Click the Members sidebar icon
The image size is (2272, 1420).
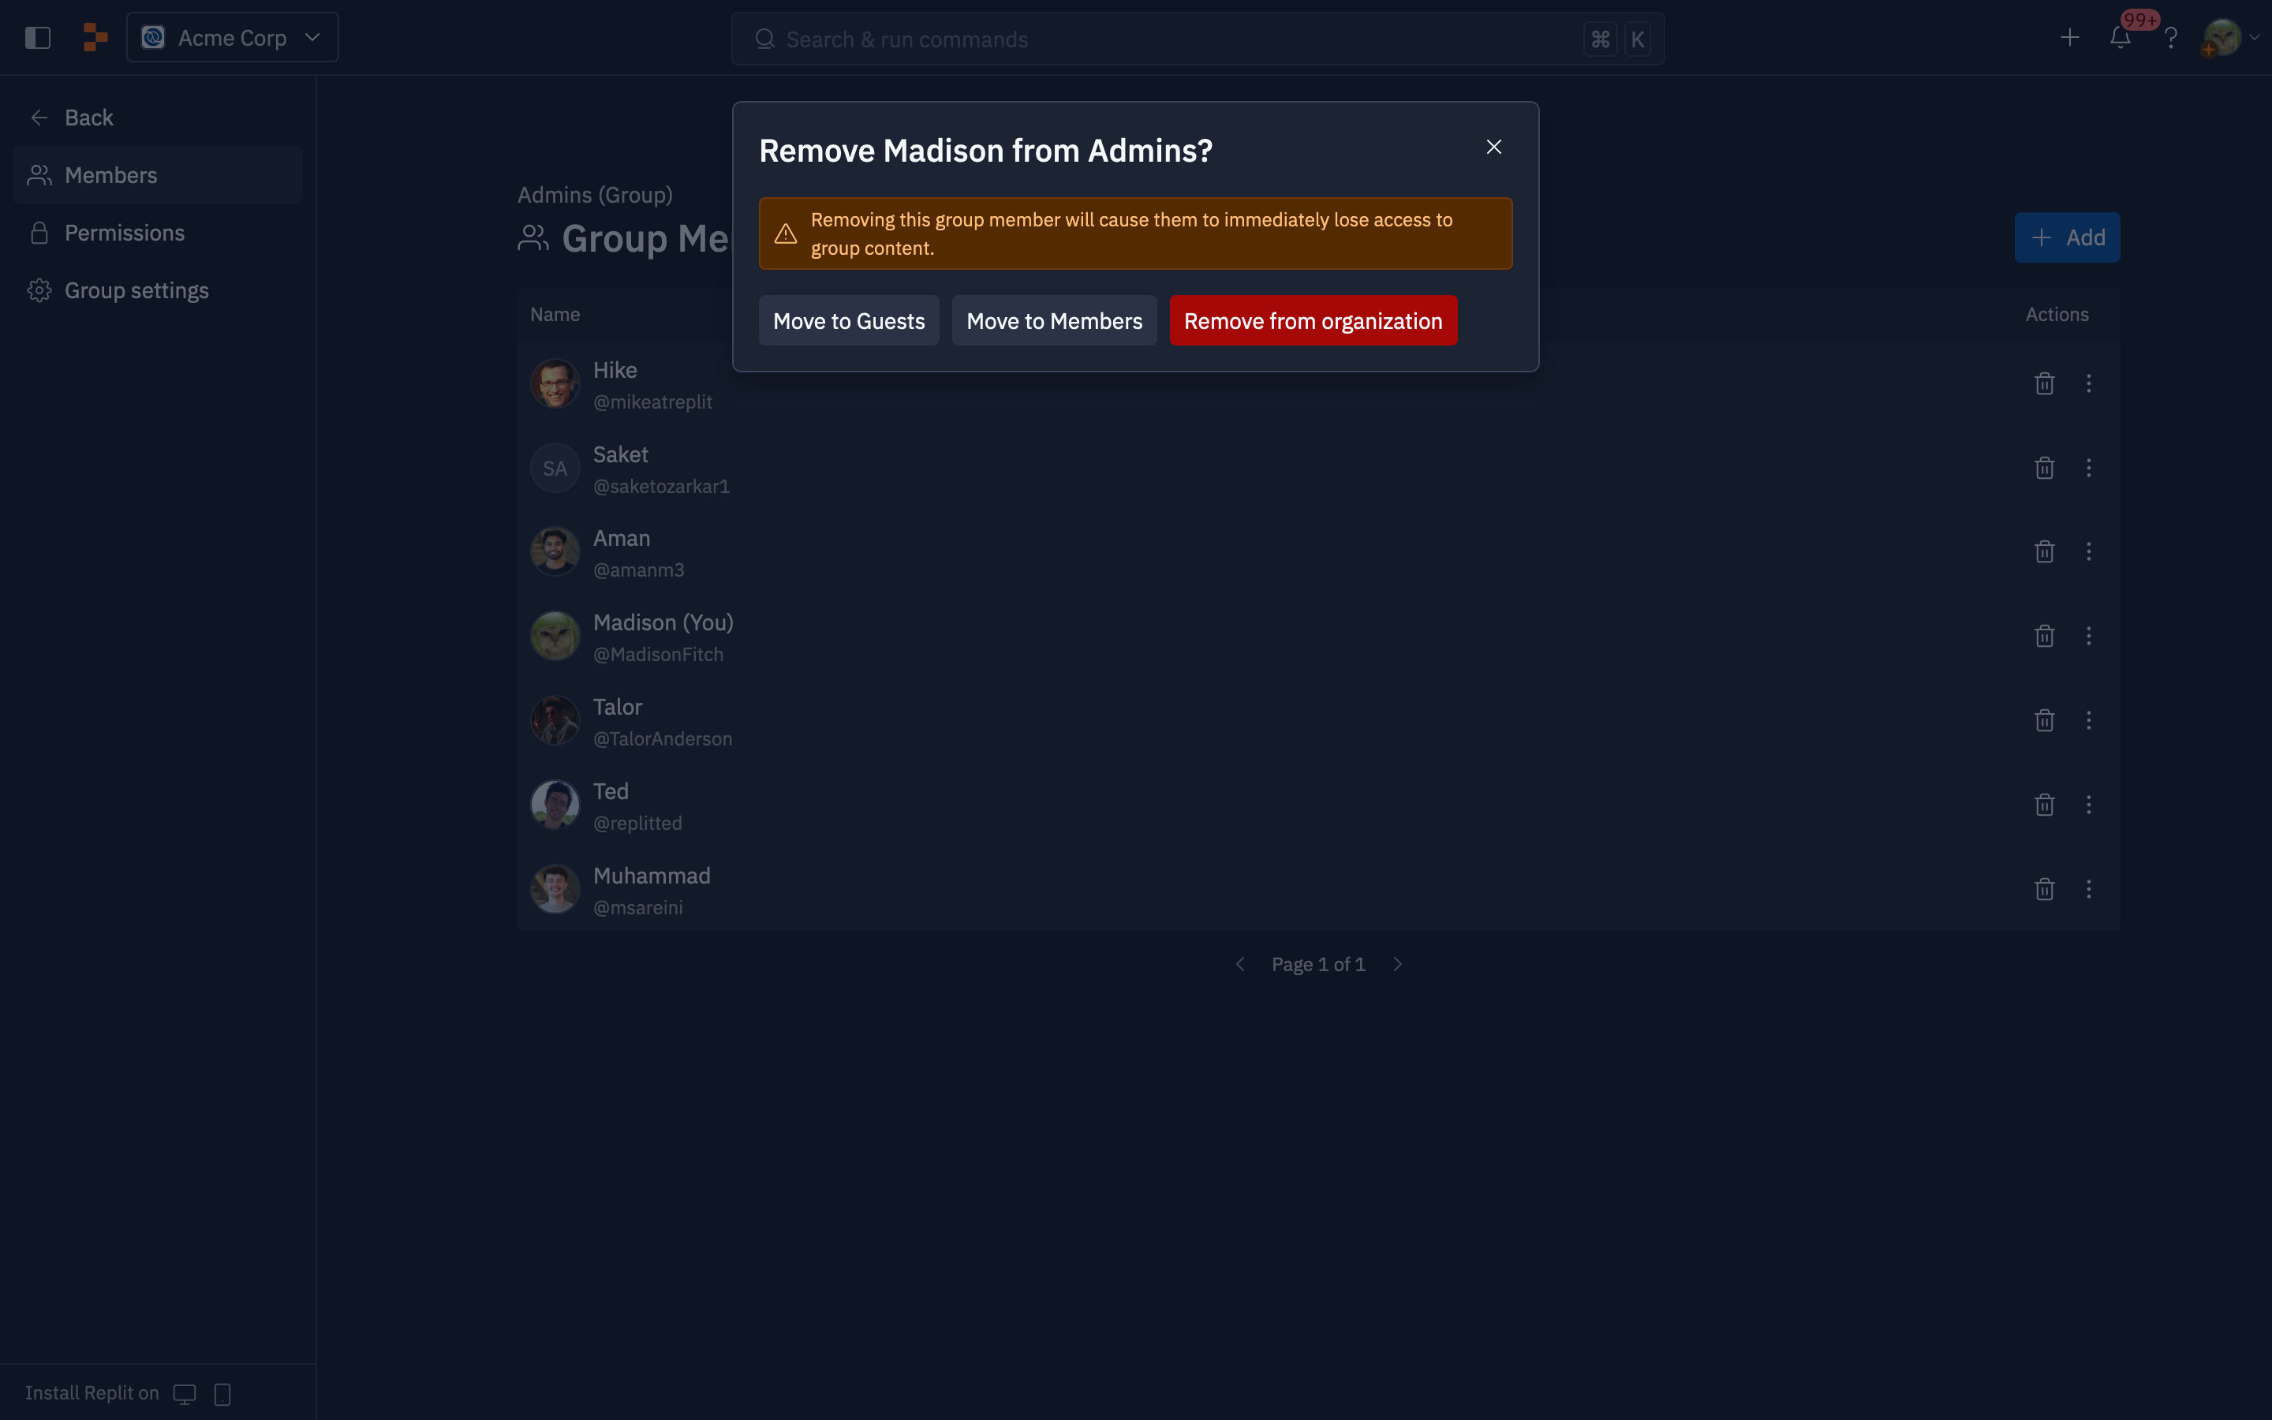(x=39, y=175)
